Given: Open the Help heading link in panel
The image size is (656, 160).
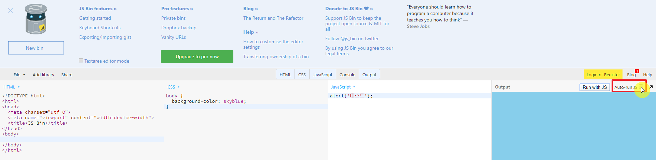Looking at the screenshot, I should [251, 32].
